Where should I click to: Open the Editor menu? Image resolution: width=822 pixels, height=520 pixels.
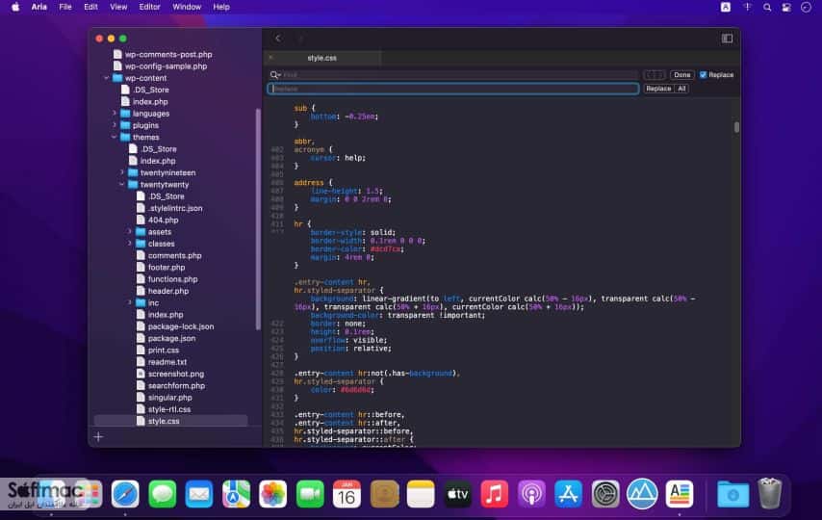tap(149, 8)
